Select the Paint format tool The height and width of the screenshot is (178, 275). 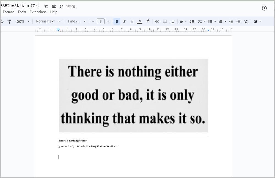pyautogui.click(x=9, y=21)
